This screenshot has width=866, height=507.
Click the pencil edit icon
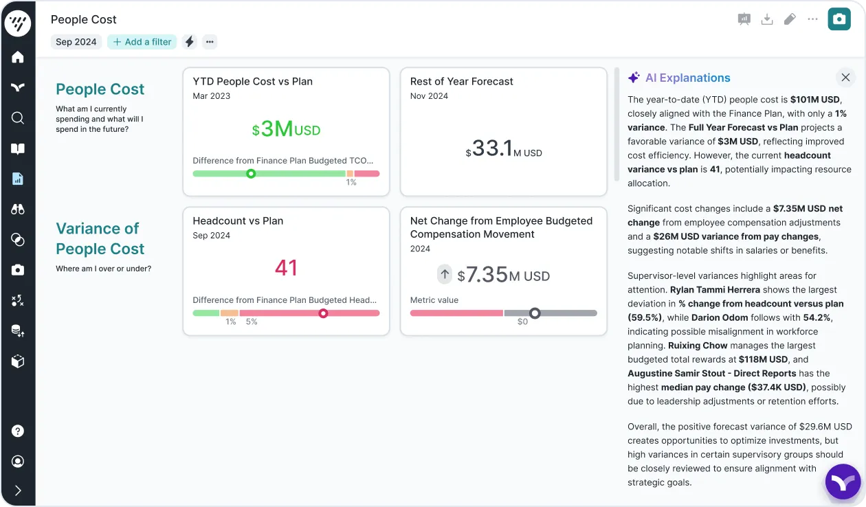pos(790,19)
